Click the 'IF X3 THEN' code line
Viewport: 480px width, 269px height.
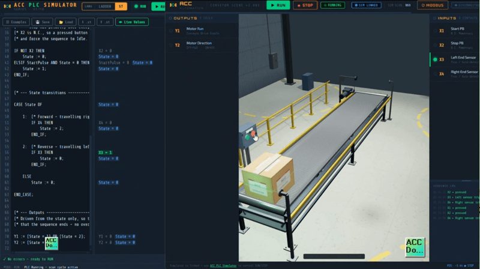pos(42,153)
